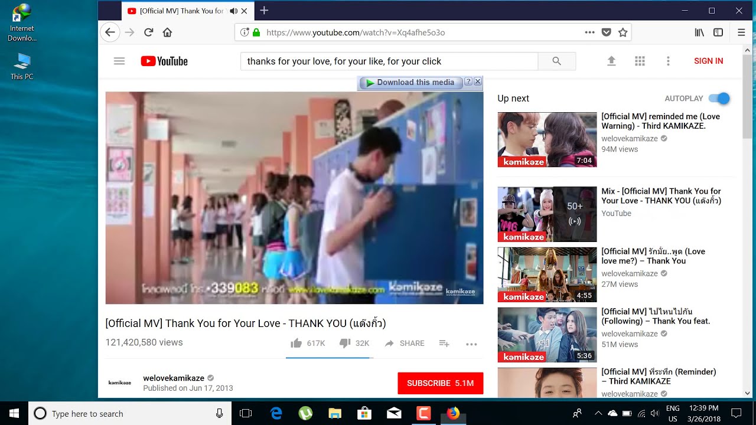The width and height of the screenshot is (756, 425).
Task: Open Mail app from taskbar
Action: pyautogui.click(x=394, y=413)
